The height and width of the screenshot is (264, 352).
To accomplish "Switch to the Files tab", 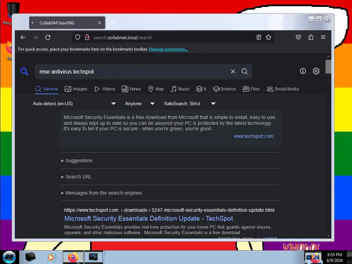I will (x=251, y=89).
